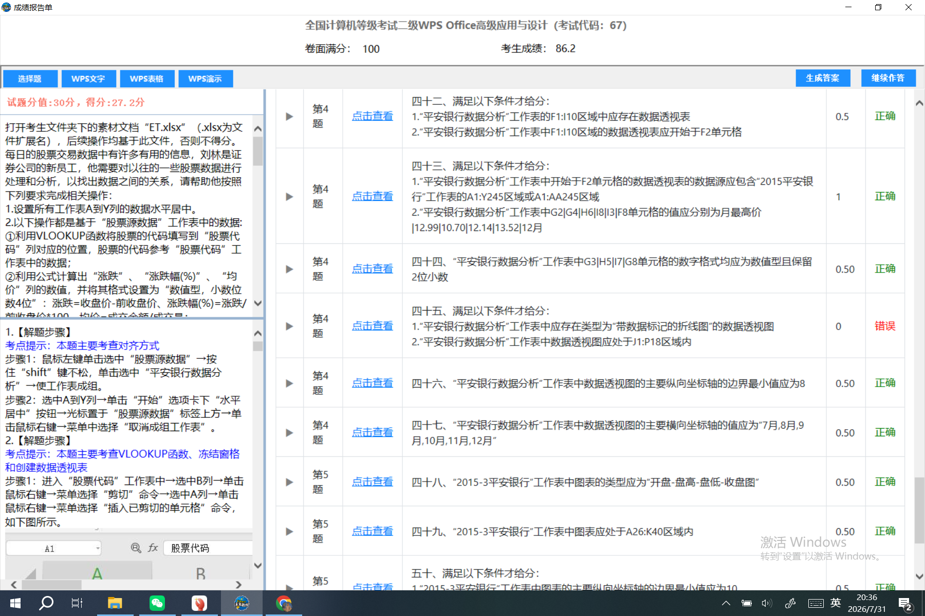The image size is (925, 616).
Task: Expand the row arrow for item 四十五
Action: pyautogui.click(x=289, y=326)
